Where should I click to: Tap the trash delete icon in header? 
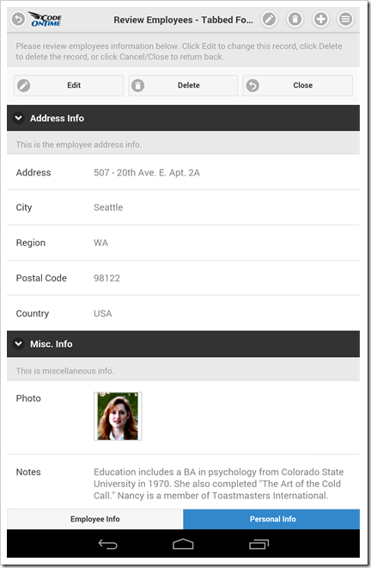pos(295,19)
